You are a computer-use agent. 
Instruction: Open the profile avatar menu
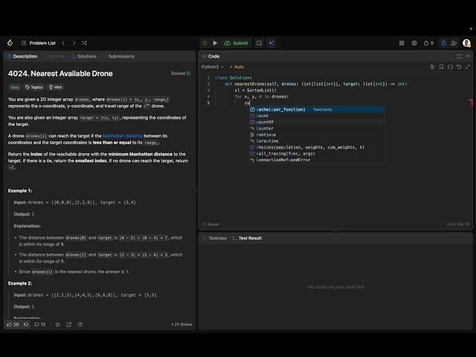point(466,43)
